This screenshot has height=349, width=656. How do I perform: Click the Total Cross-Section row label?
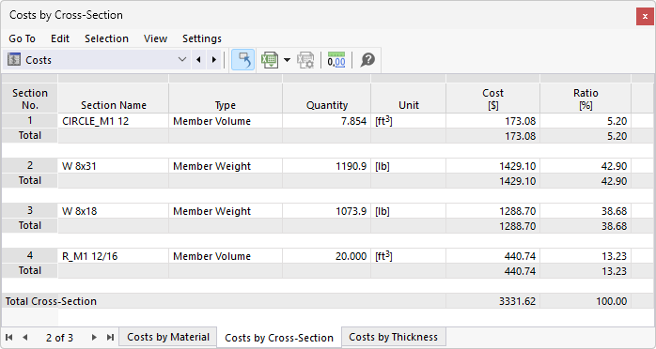click(x=51, y=301)
